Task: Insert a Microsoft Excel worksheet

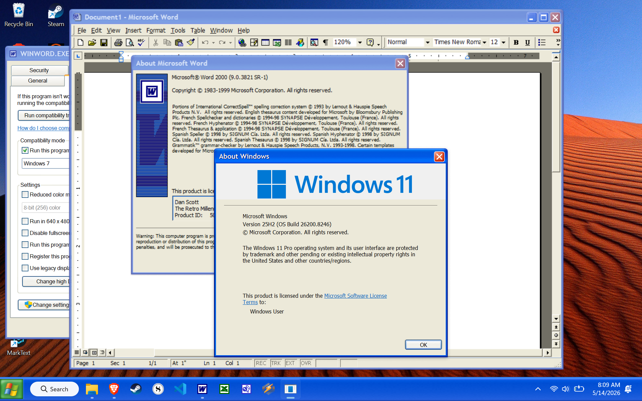Action: (x=277, y=42)
